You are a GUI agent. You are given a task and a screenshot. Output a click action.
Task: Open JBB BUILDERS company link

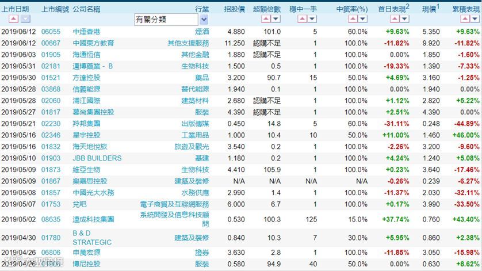coord(97,158)
